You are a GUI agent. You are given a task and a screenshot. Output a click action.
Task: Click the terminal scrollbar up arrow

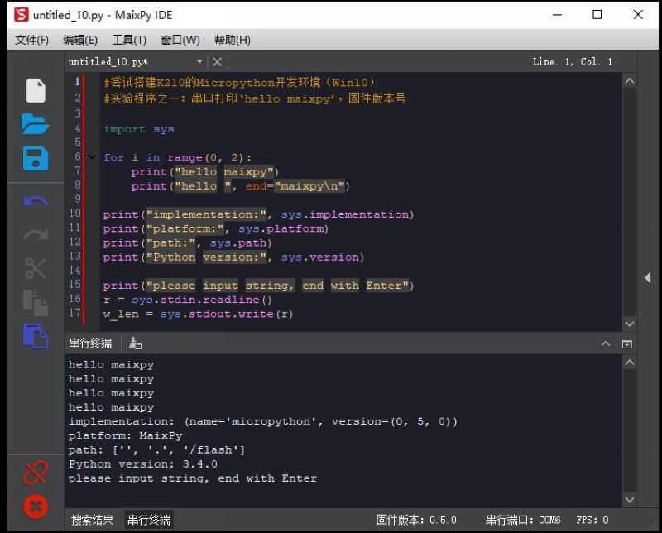point(630,363)
